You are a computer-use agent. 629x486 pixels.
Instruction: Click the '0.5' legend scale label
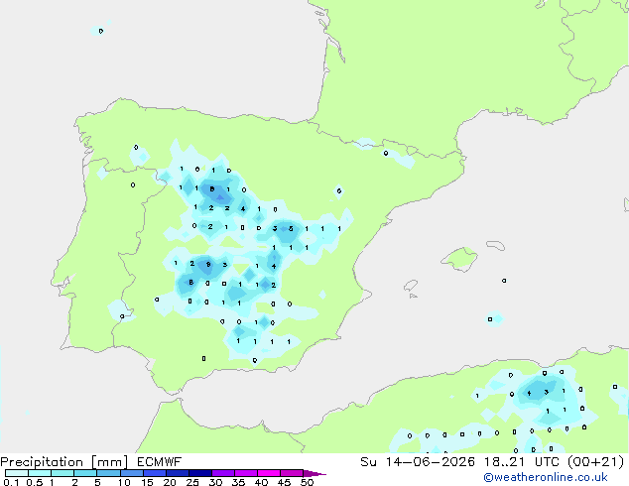(35, 482)
